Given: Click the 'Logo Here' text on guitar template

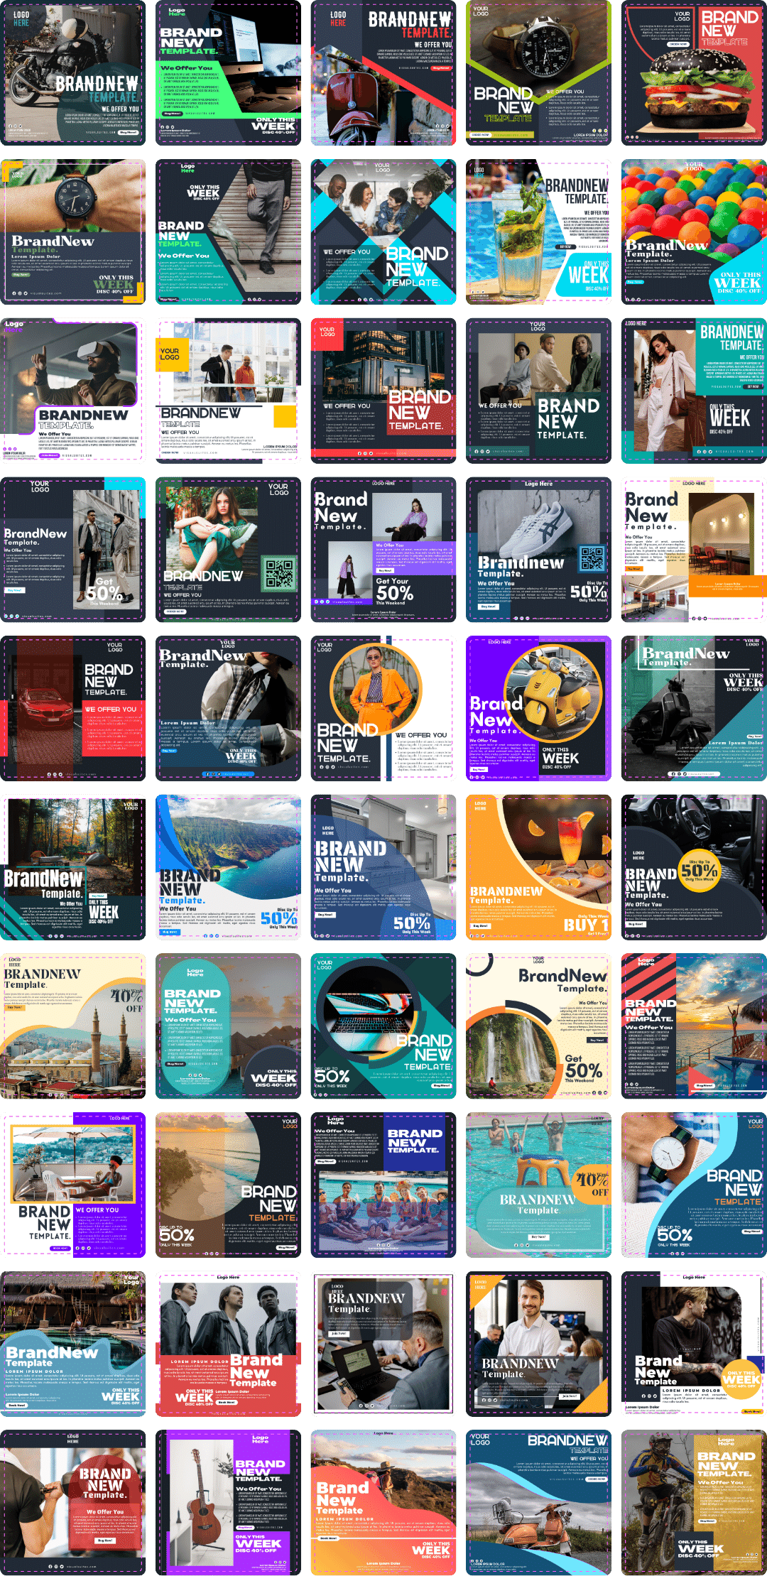Looking at the screenshot, I should [261, 1439].
